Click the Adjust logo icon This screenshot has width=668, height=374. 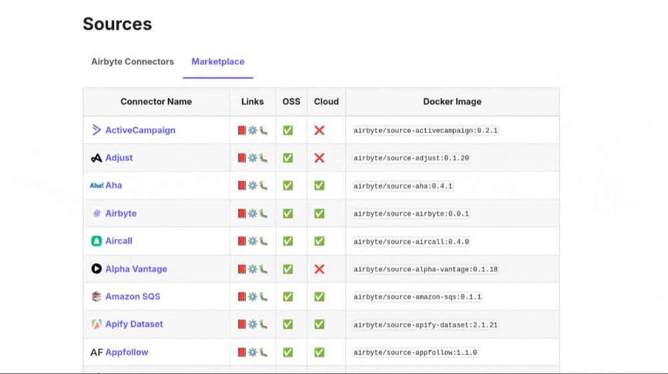[97, 158]
